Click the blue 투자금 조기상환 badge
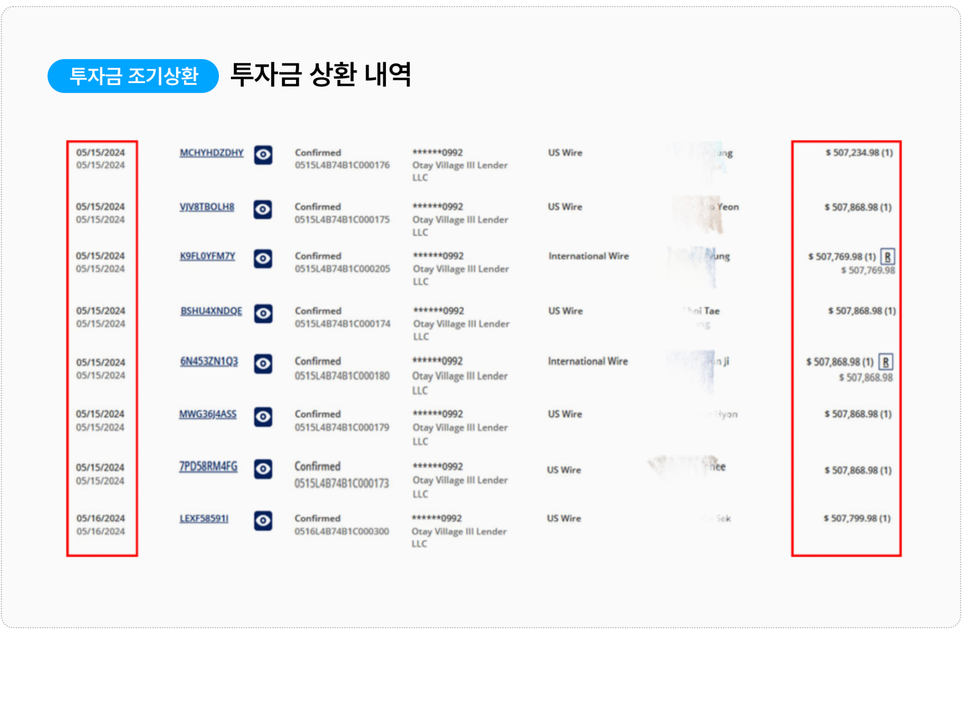This screenshot has width=962, height=707. click(x=133, y=76)
